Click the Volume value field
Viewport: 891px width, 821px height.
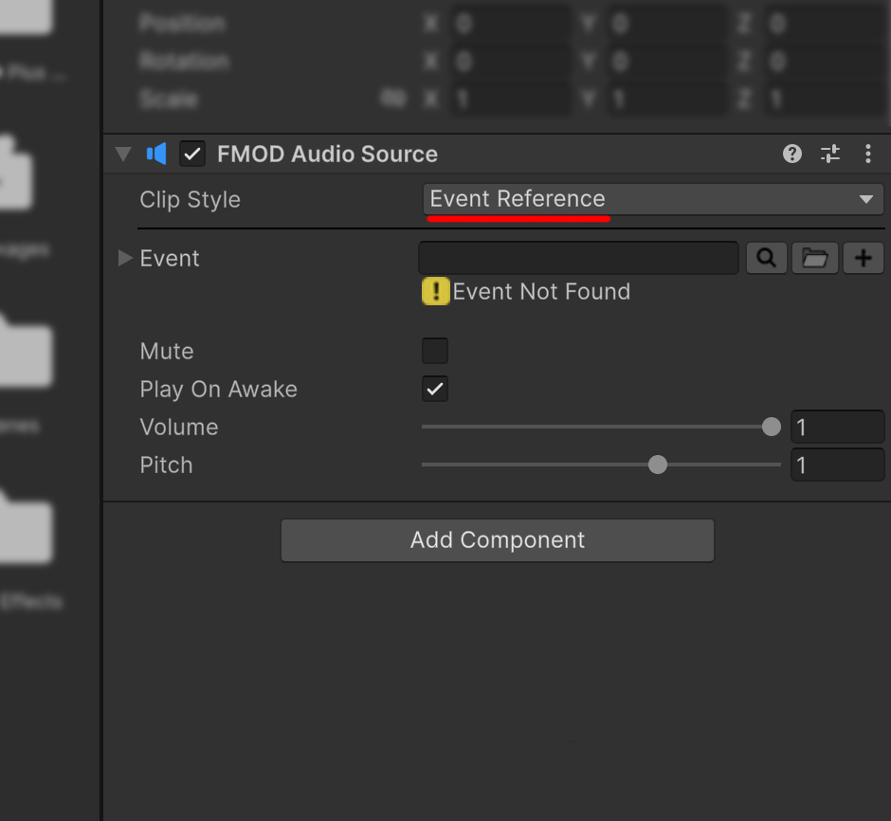(x=838, y=427)
